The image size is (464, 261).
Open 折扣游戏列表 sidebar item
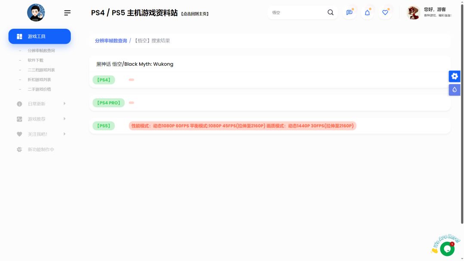[x=40, y=79]
